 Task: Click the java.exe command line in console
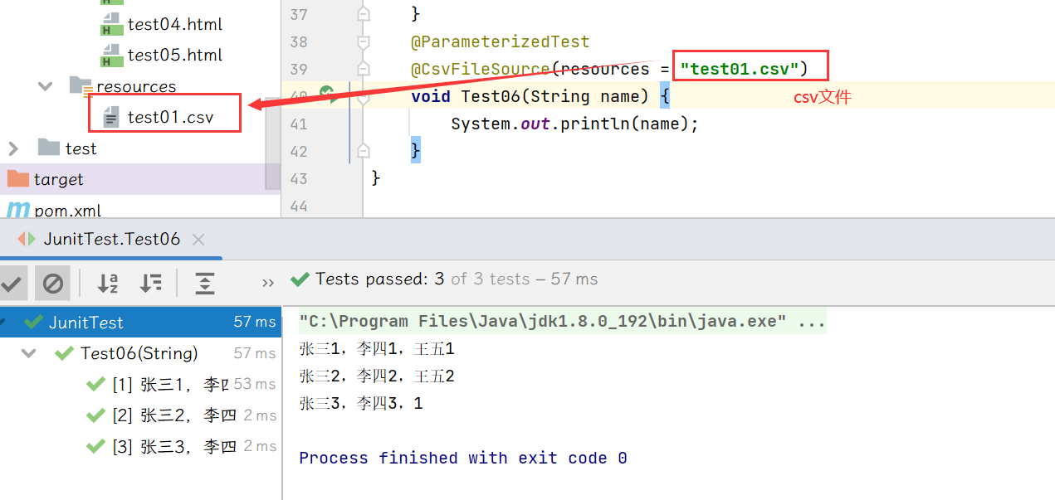pyautogui.click(x=562, y=322)
